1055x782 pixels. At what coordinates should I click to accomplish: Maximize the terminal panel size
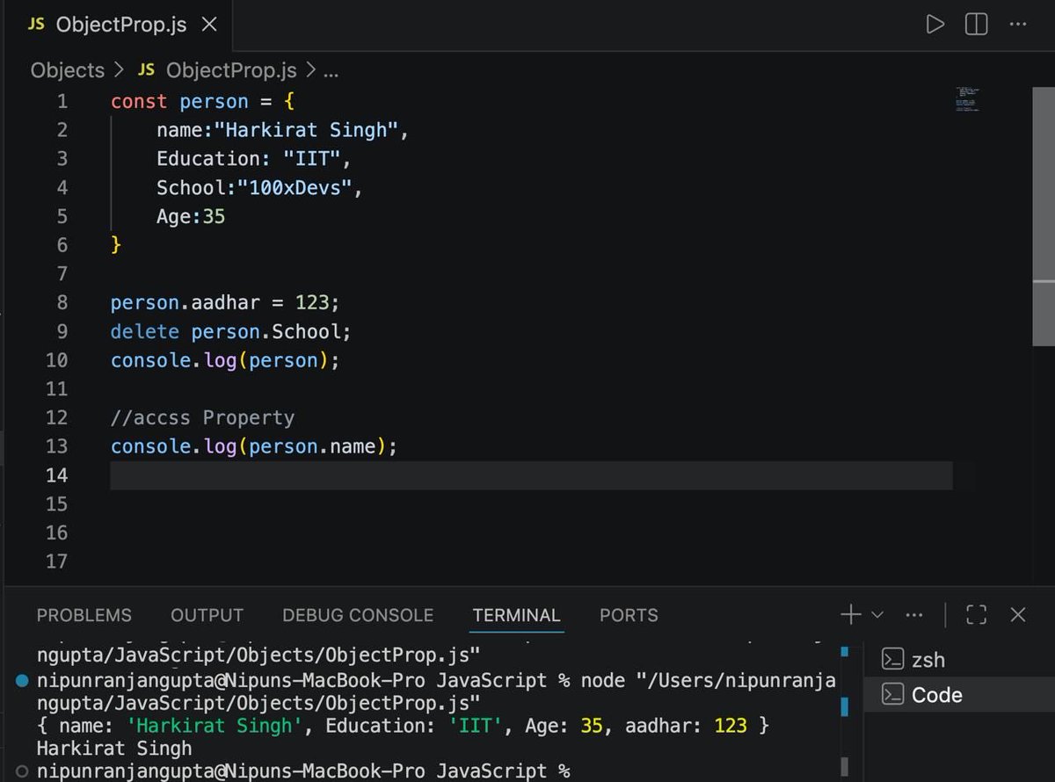(x=977, y=615)
